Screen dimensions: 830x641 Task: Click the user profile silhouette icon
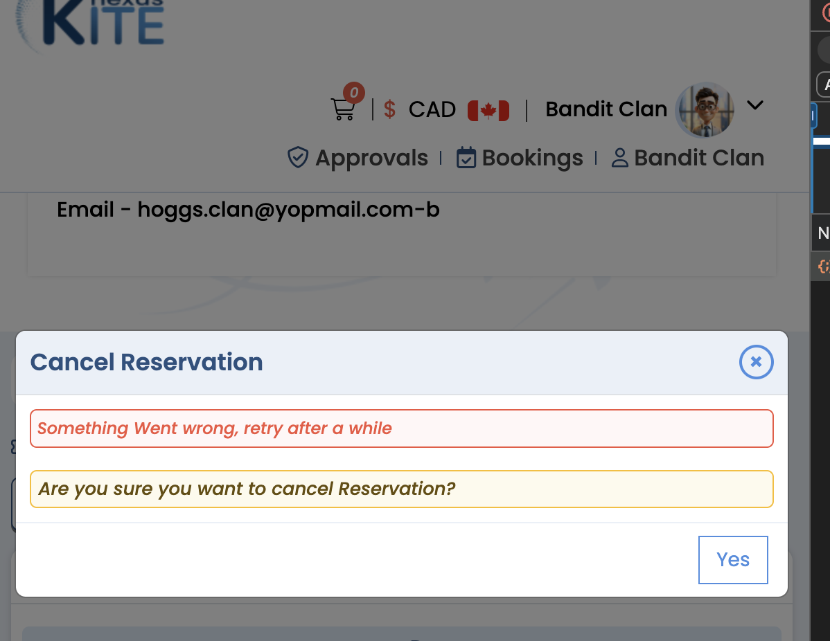coord(620,158)
